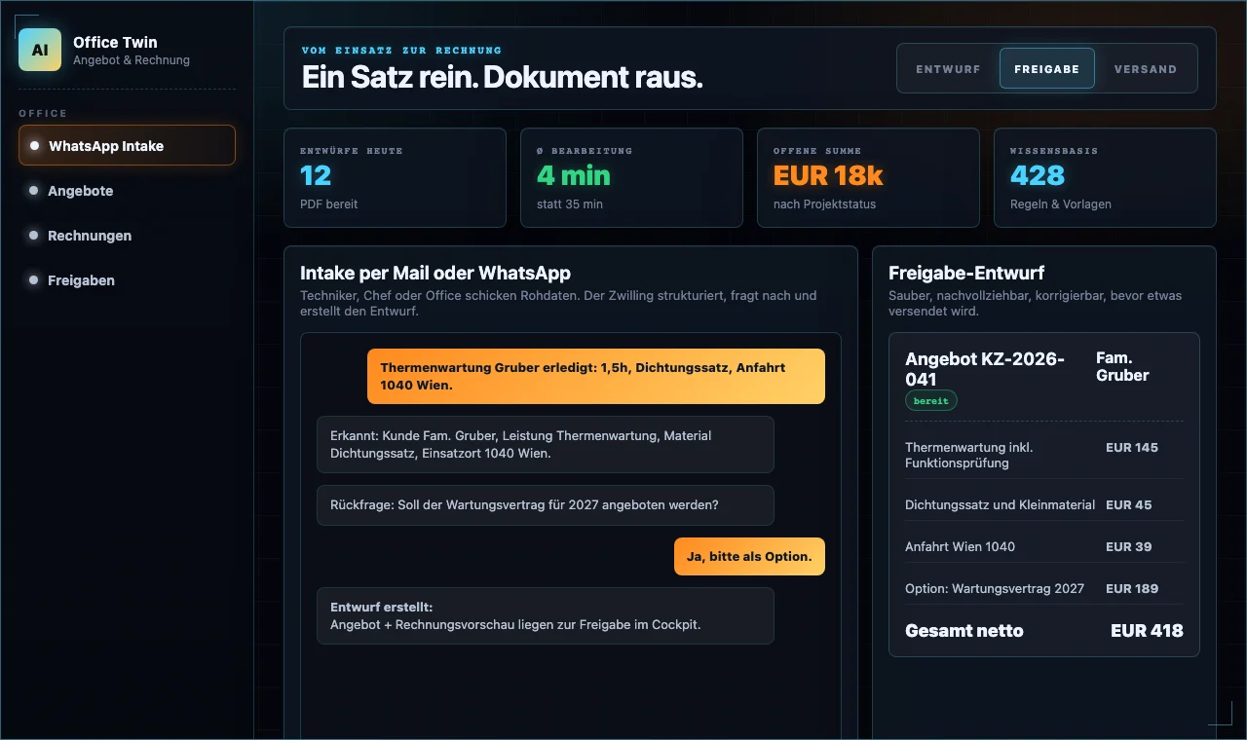Click the Gesamt netto label
The image size is (1247, 740).
964,630
